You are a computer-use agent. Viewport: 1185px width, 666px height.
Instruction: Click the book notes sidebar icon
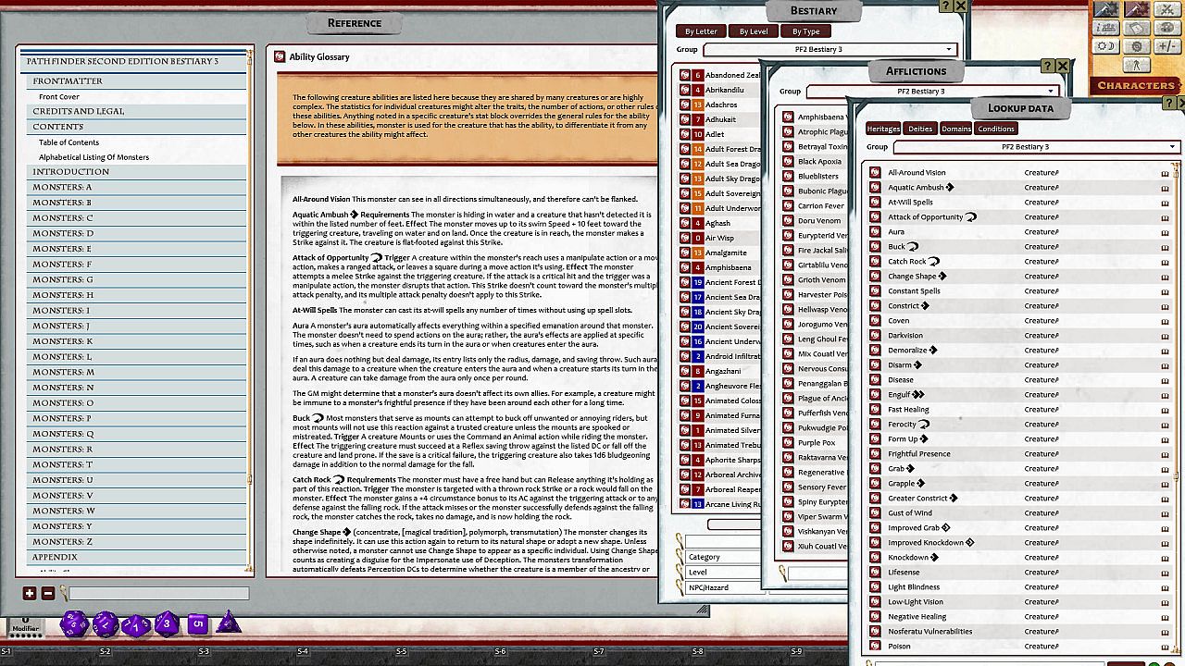click(1137, 28)
